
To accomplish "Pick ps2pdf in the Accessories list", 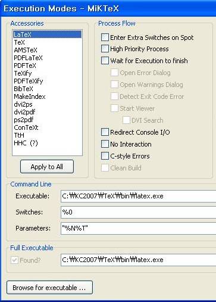I will click(47, 120).
